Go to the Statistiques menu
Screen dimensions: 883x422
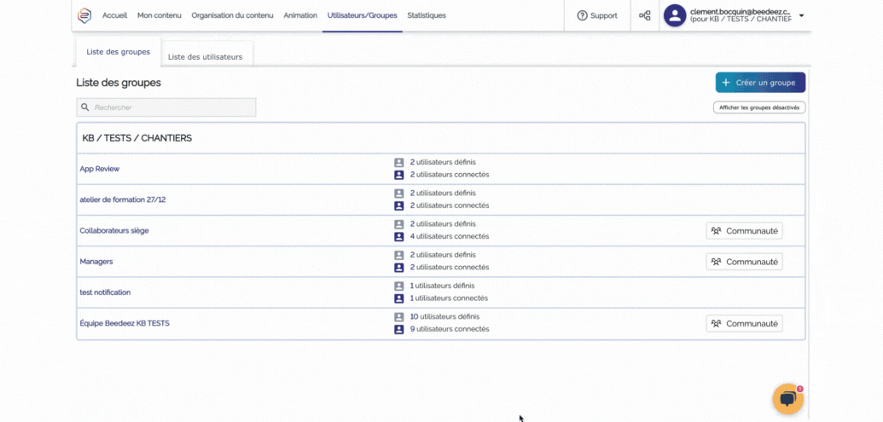click(427, 15)
